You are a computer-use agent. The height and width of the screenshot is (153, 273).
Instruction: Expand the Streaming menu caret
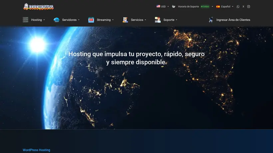pyautogui.click(x=113, y=20)
